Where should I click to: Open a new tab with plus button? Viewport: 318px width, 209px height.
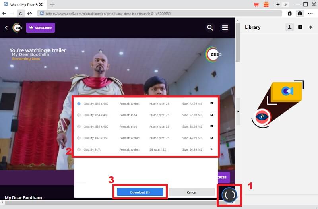(52, 4)
